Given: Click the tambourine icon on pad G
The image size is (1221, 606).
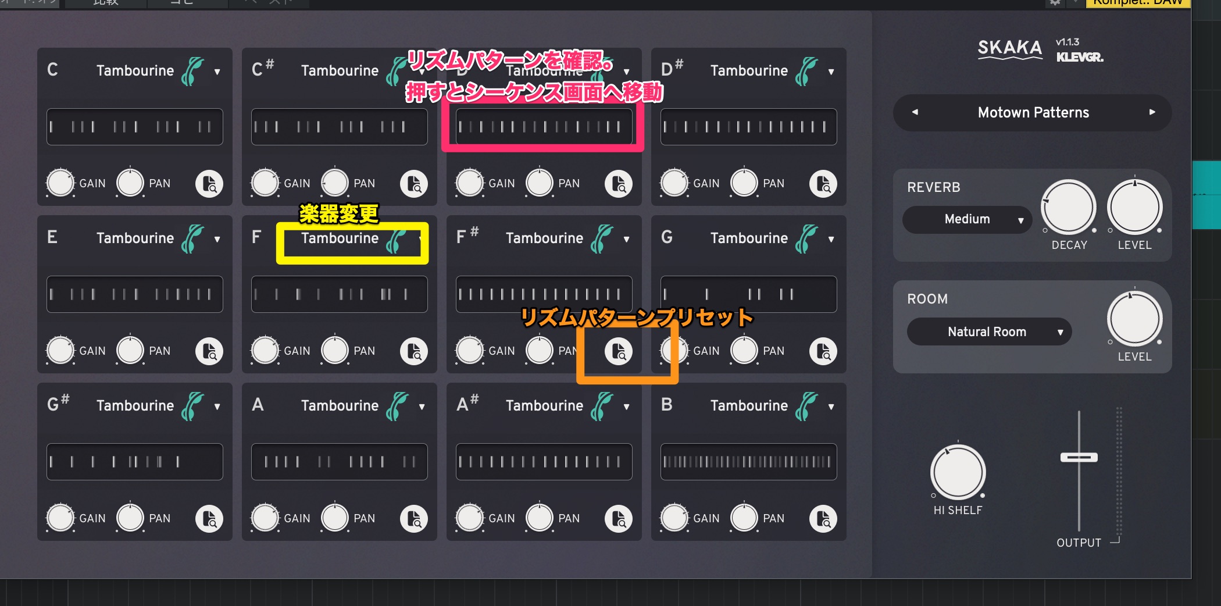Looking at the screenshot, I should [x=806, y=238].
